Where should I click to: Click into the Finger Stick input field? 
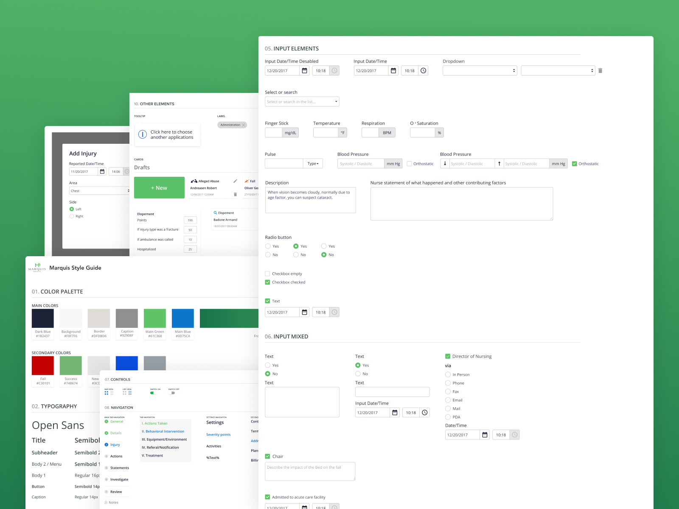pos(274,132)
